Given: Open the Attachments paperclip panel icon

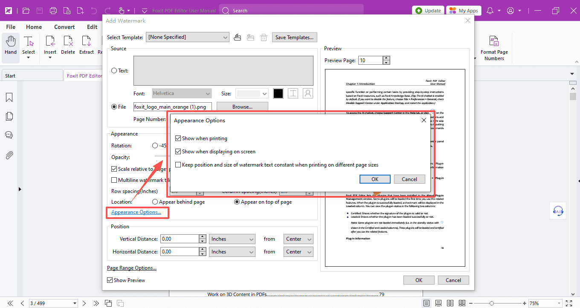Looking at the screenshot, I should pos(9,155).
